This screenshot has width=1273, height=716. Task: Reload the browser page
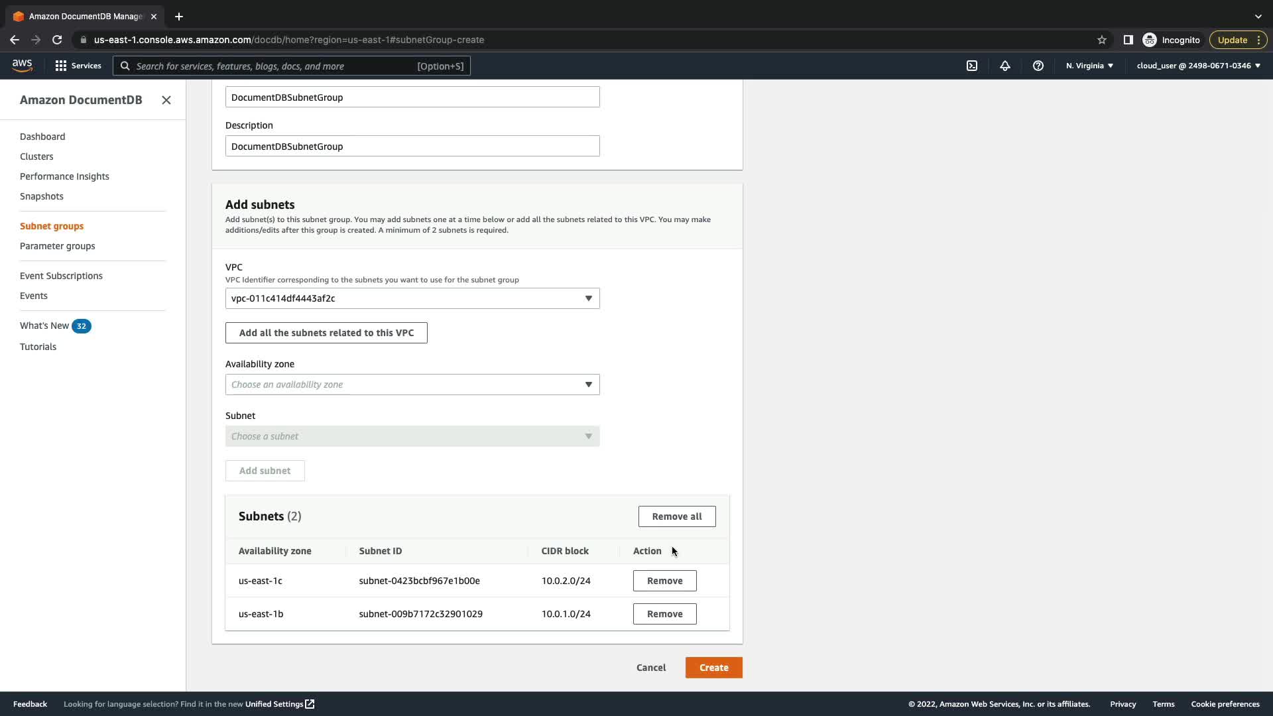tap(57, 40)
